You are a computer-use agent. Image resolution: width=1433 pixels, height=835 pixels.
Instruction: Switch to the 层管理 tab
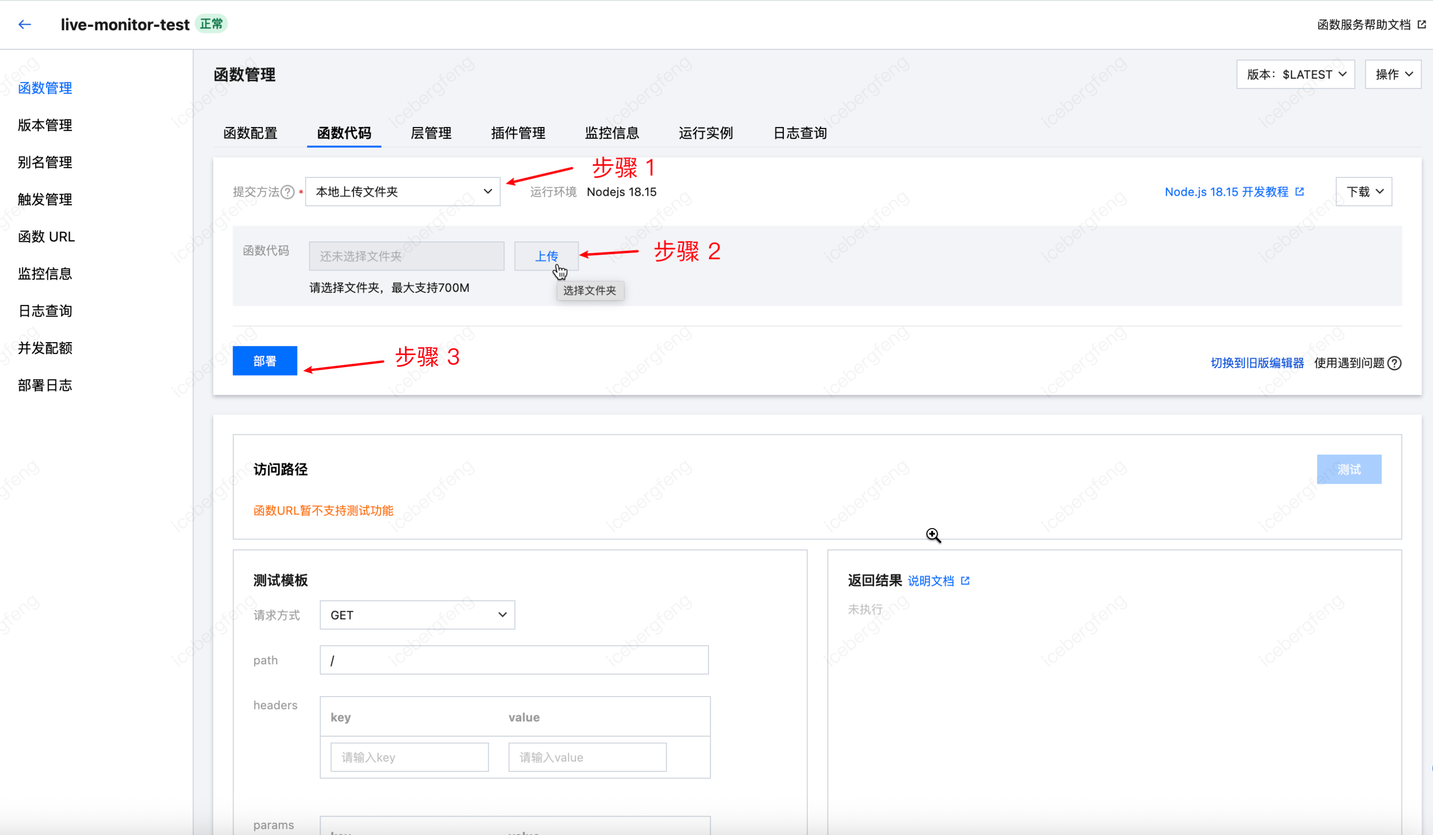point(430,133)
